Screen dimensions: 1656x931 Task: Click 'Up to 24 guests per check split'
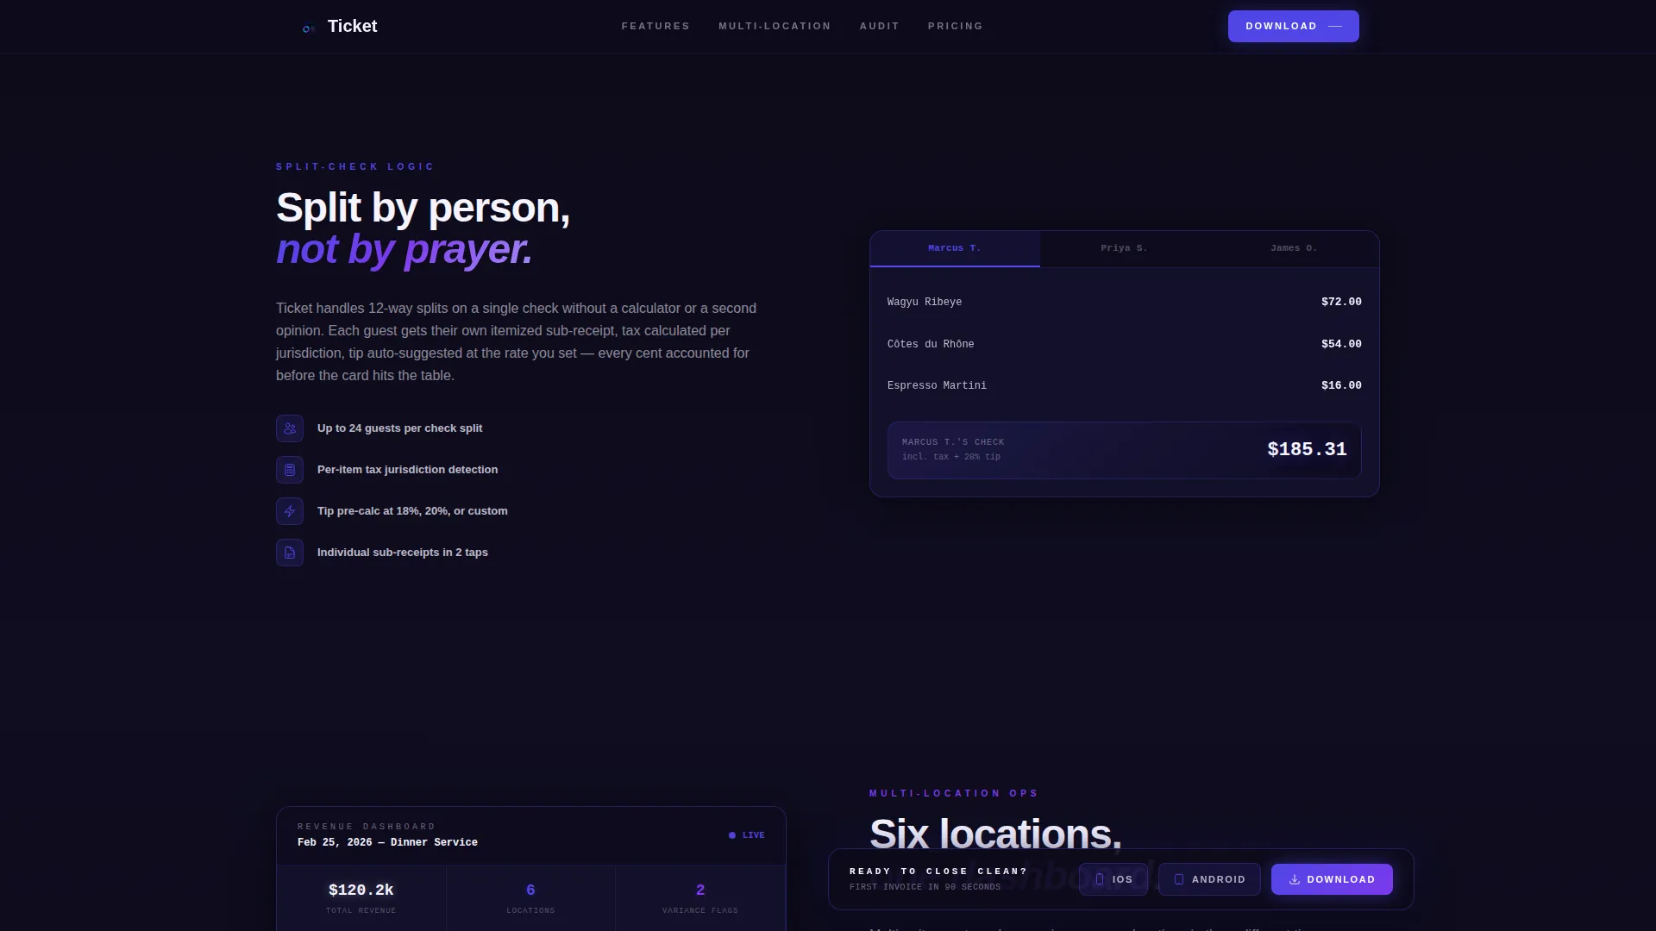[399, 428]
